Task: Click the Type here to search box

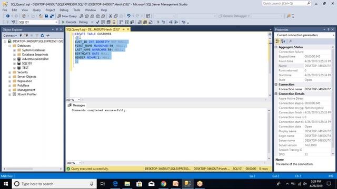Action: point(54,184)
